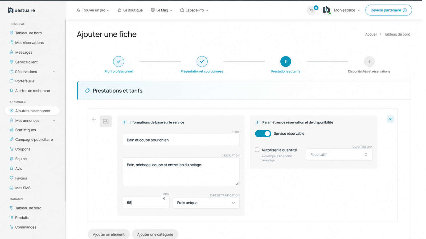
Task: Open the Le Mag dropdown menu
Action: (x=162, y=10)
